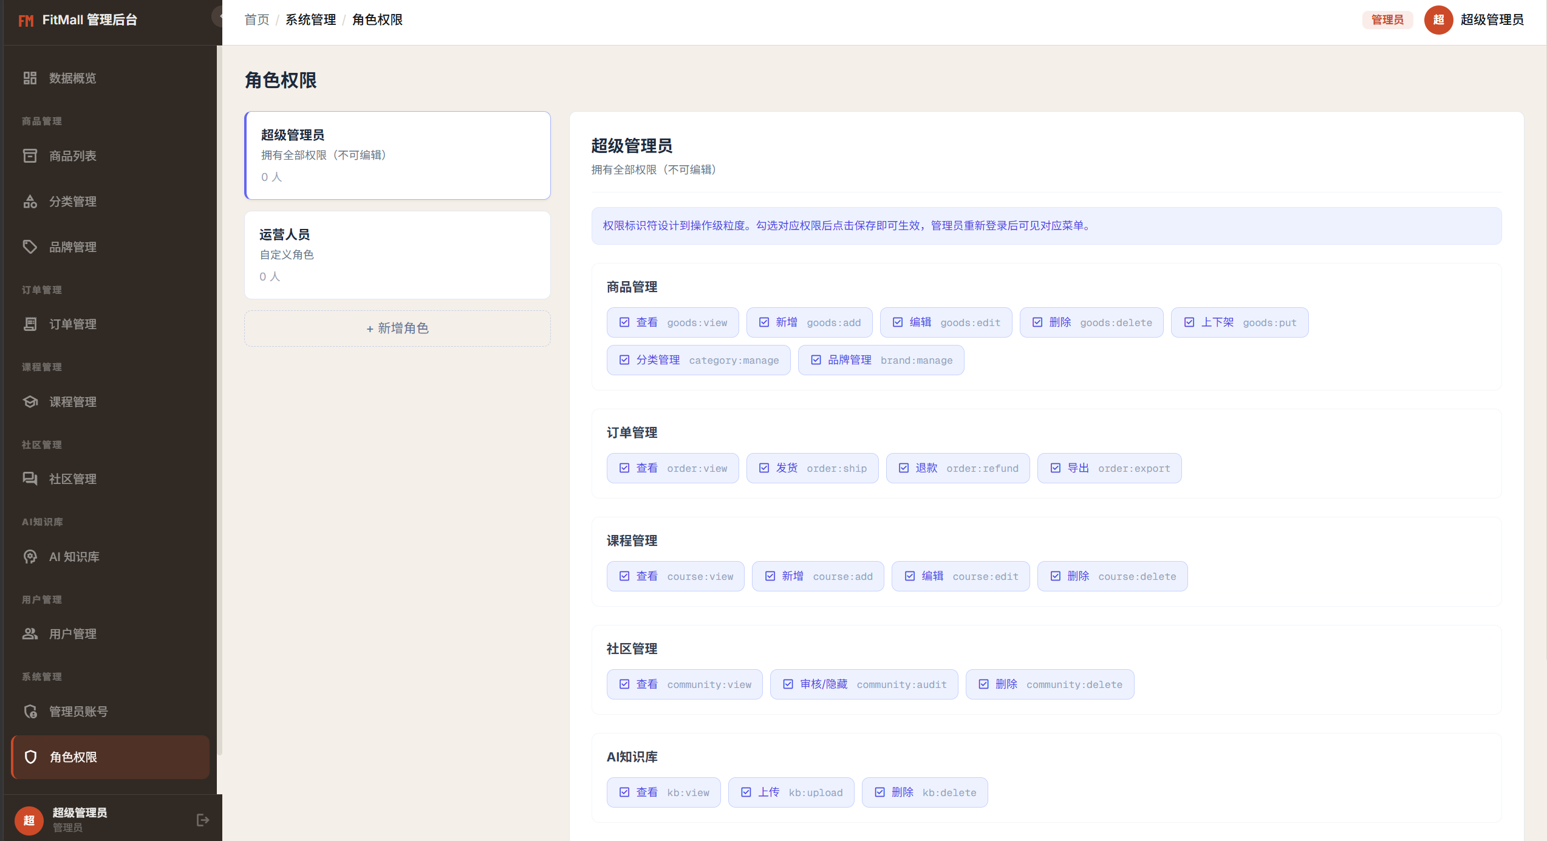Select the 运营人员 role card

(x=397, y=255)
